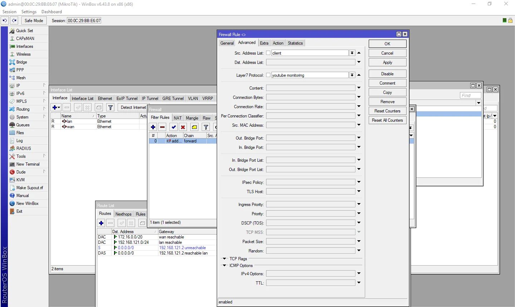Open the Bridge sidebar item

[x=21, y=62]
